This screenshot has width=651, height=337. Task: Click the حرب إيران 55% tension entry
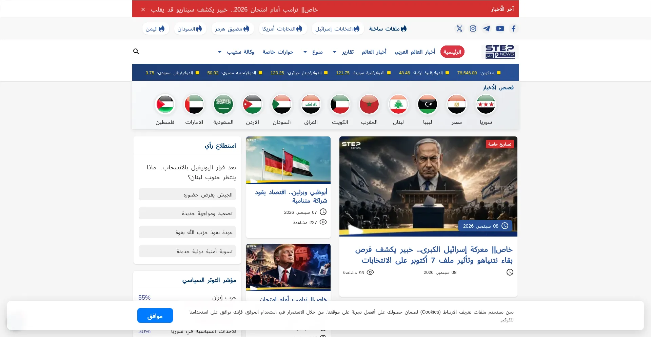(187, 298)
